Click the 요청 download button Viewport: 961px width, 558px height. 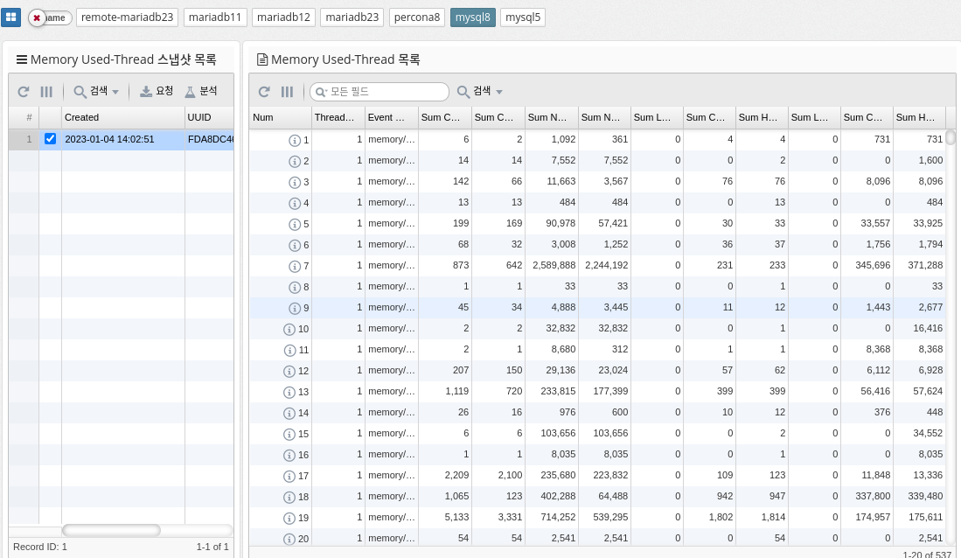[x=157, y=92]
